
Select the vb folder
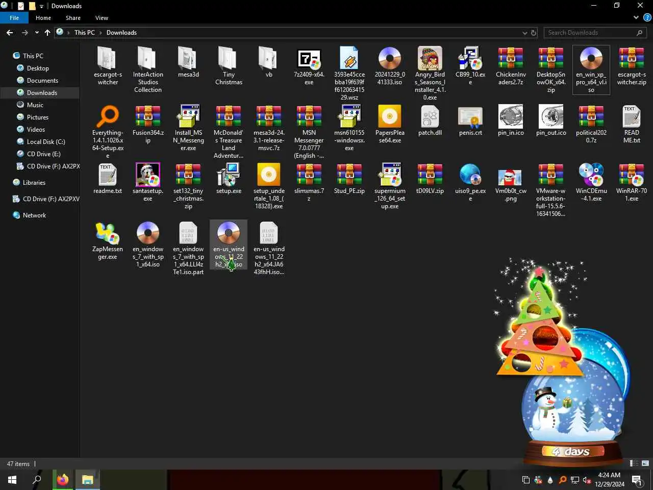tap(269, 62)
